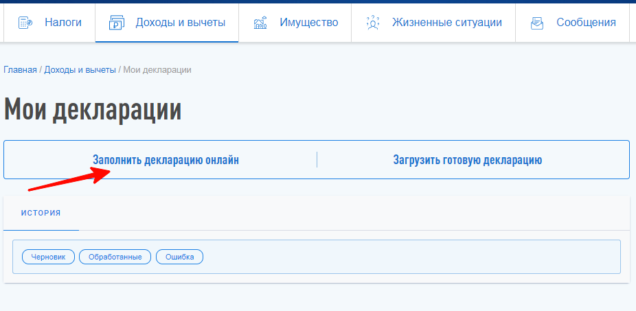Switch to the История tab

coord(41,213)
